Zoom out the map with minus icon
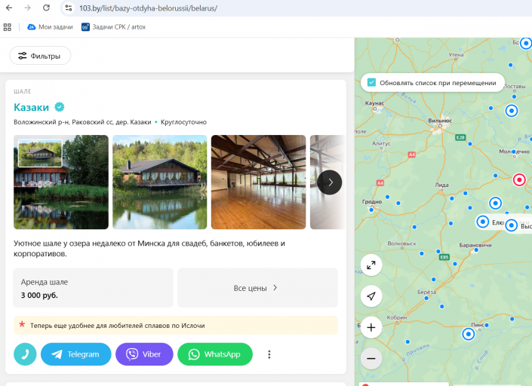The width and height of the screenshot is (532, 386). click(371, 358)
